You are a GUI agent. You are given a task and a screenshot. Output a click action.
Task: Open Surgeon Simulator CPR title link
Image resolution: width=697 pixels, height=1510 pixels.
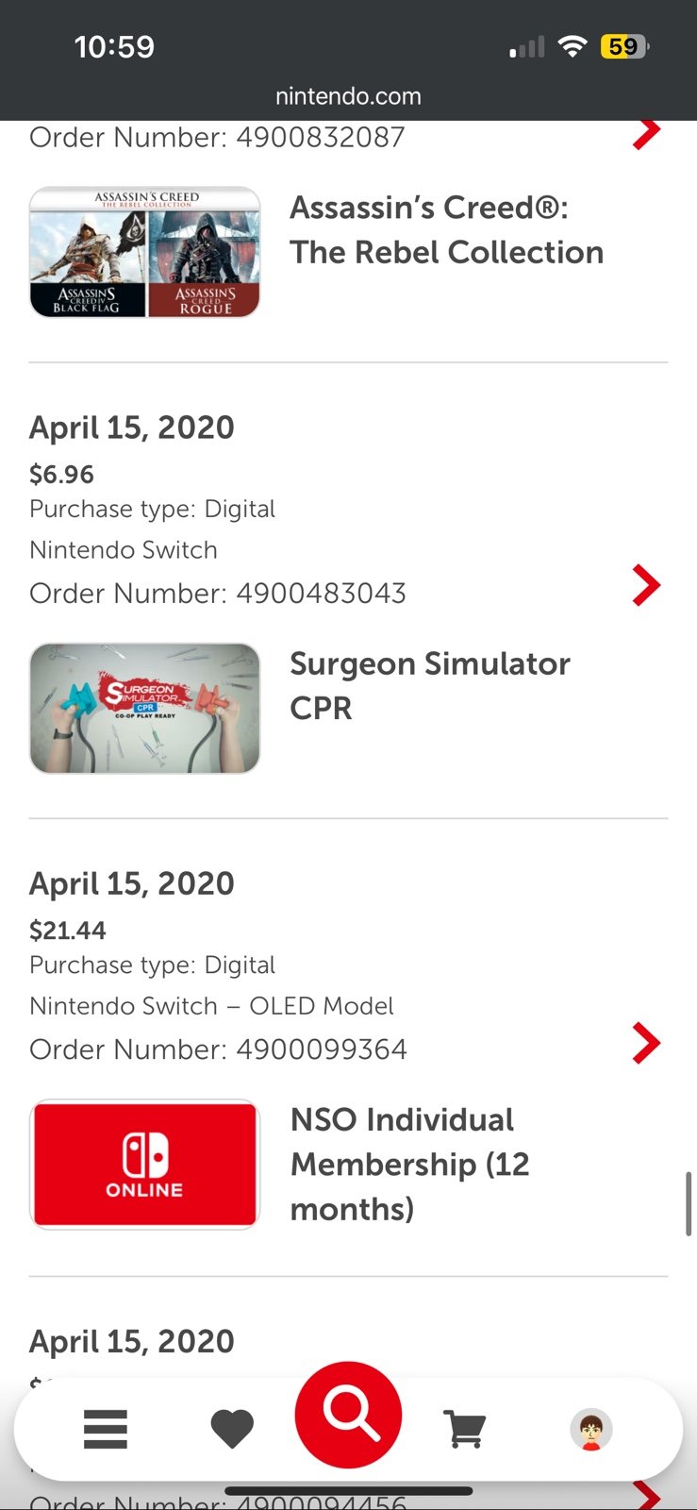pos(430,686)
